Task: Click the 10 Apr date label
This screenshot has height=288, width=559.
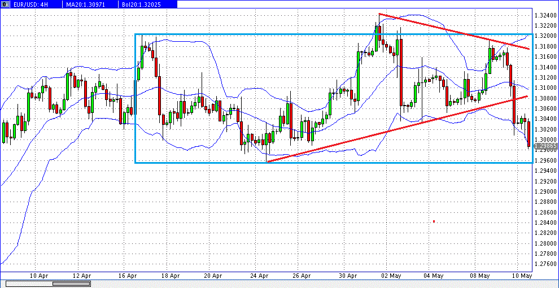Action: click(x=39, y=276)
